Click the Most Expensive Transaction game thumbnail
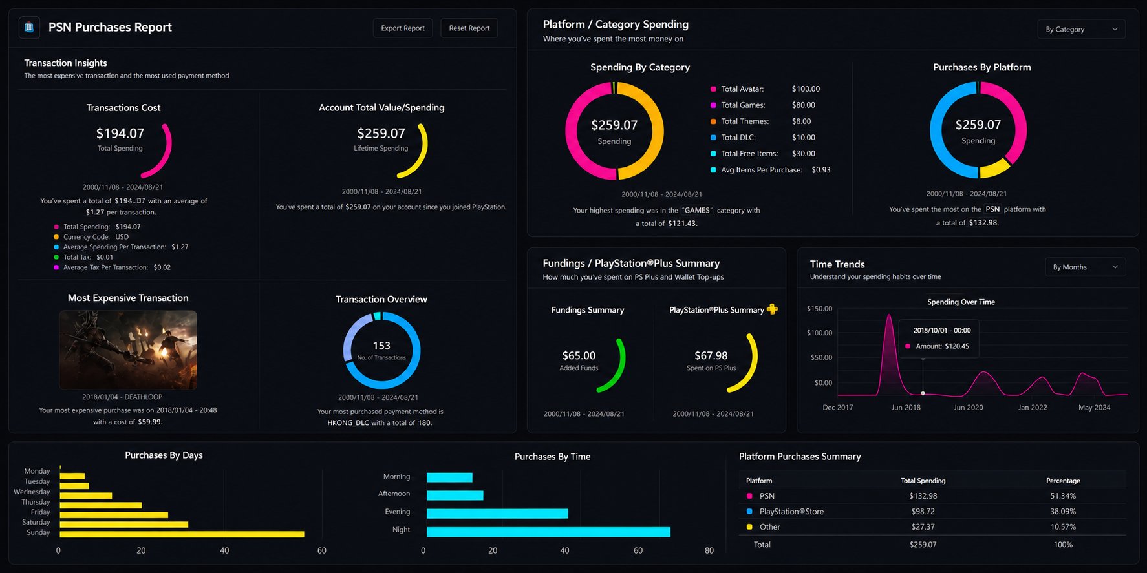The image size is (1147, 573). tap(128, 349)
